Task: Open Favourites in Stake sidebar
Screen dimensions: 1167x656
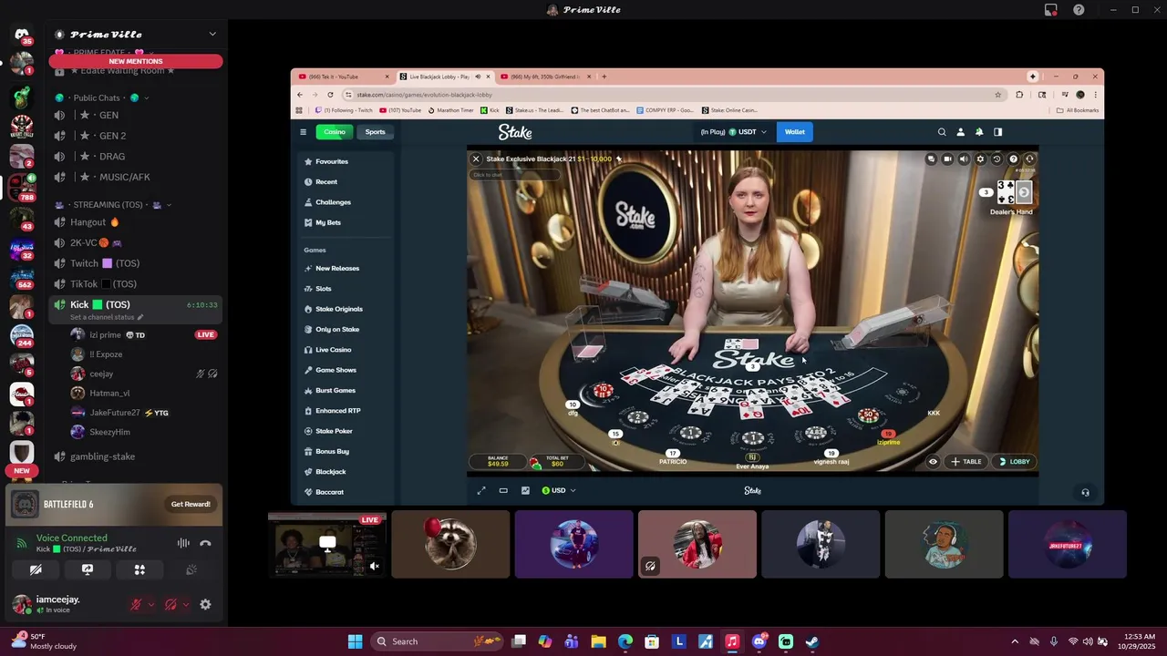Action: coord(346,161)
